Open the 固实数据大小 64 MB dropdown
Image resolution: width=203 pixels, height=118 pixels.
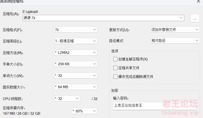76,87
